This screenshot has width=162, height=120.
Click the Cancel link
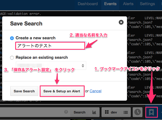click(x=96, y=91)
